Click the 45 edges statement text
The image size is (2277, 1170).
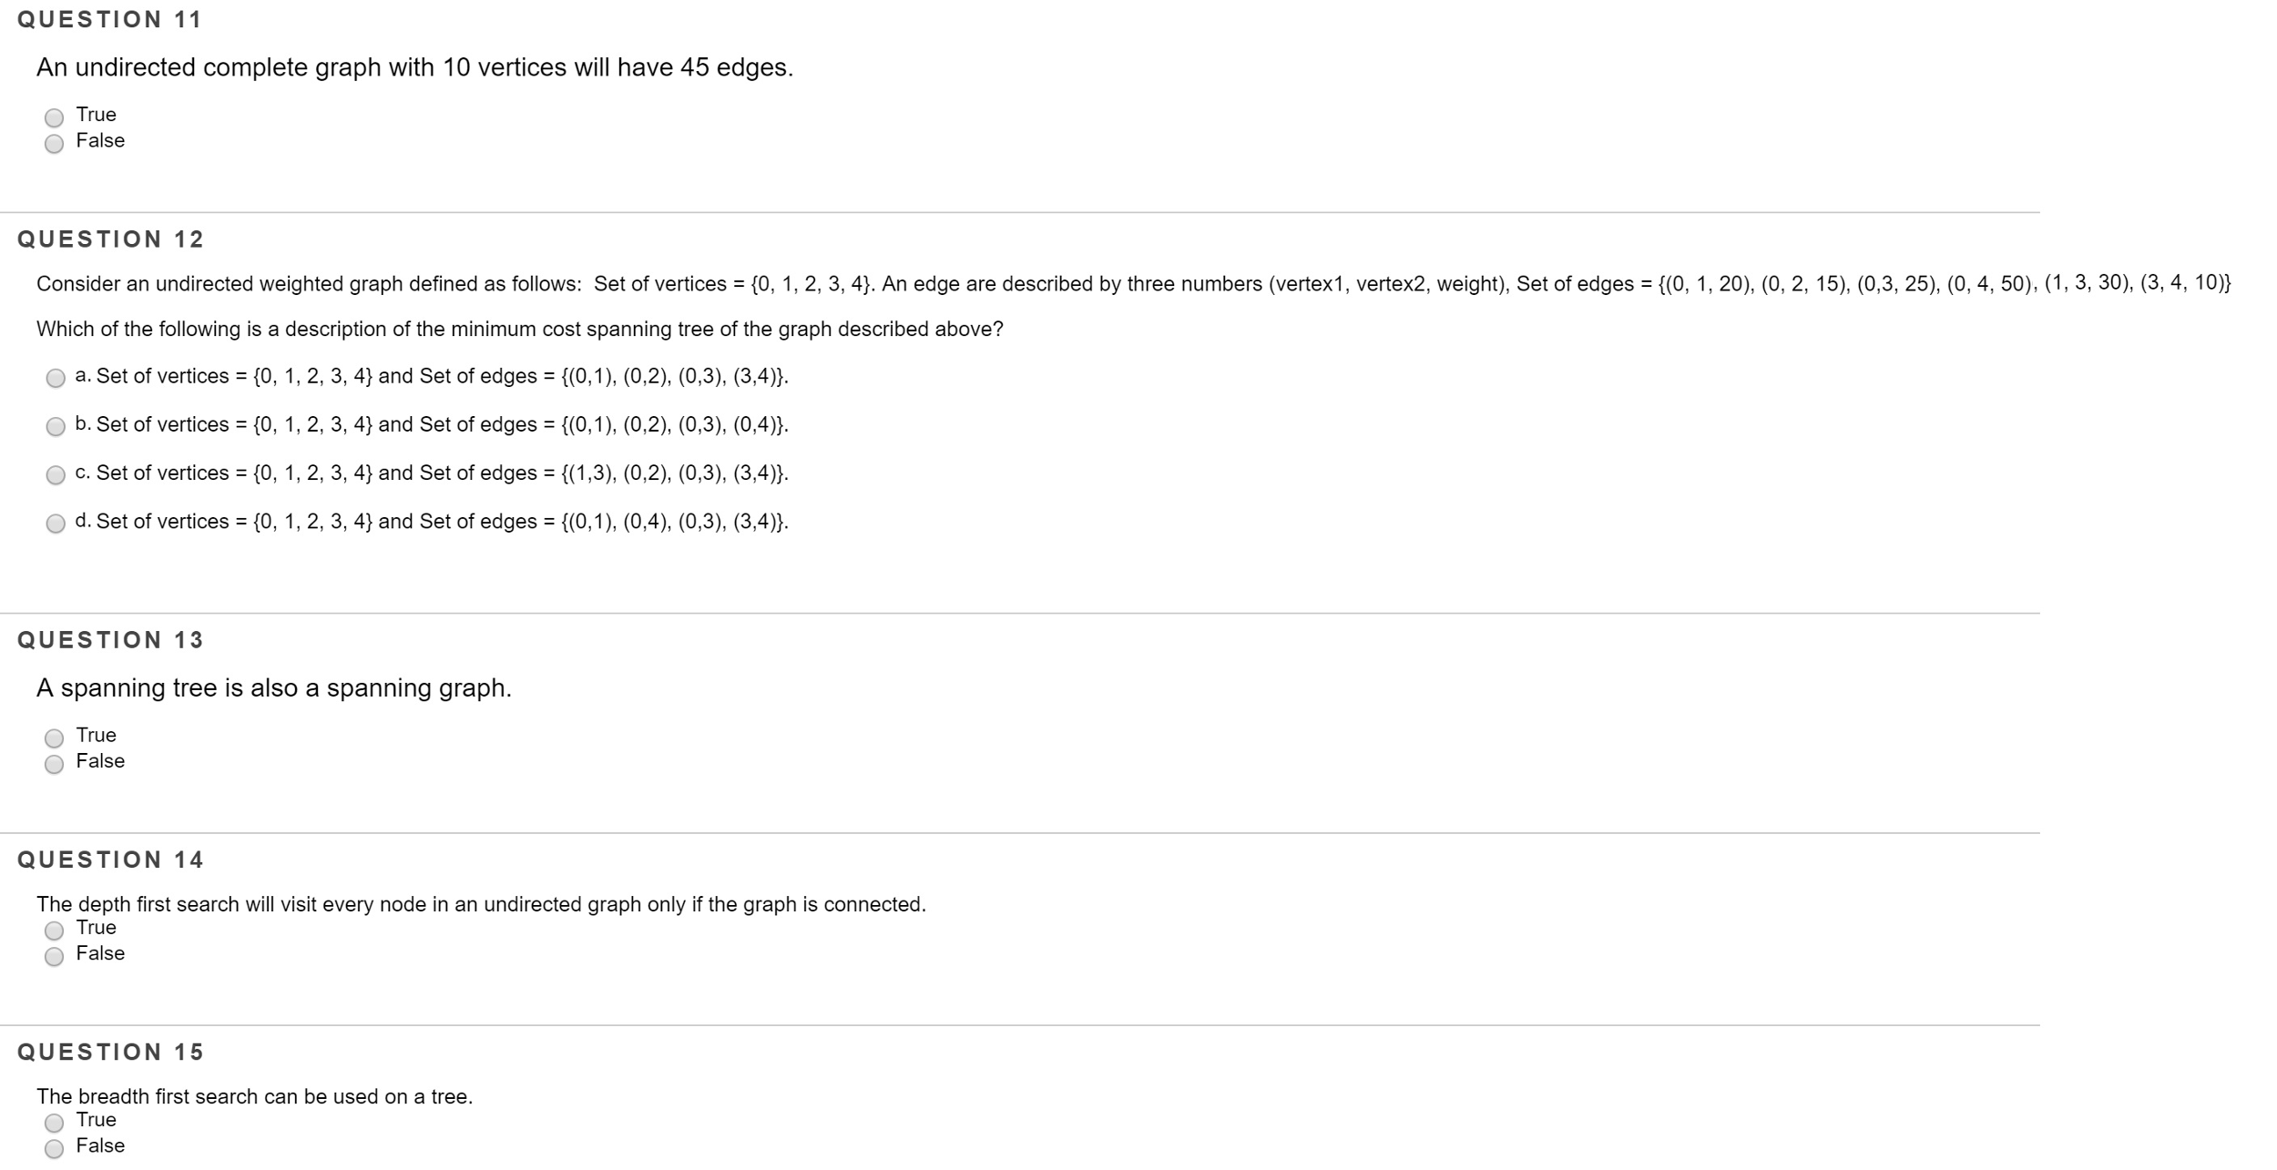point(414,66)
